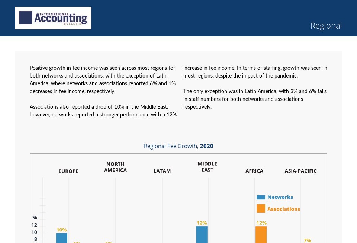The height and width of the screenshot is (243, 357).
Task: Expand the Asia-Pacific region column
Action: click(x=300, y=171)
